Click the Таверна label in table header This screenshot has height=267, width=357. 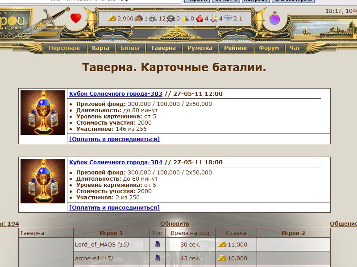coord(32,233)
